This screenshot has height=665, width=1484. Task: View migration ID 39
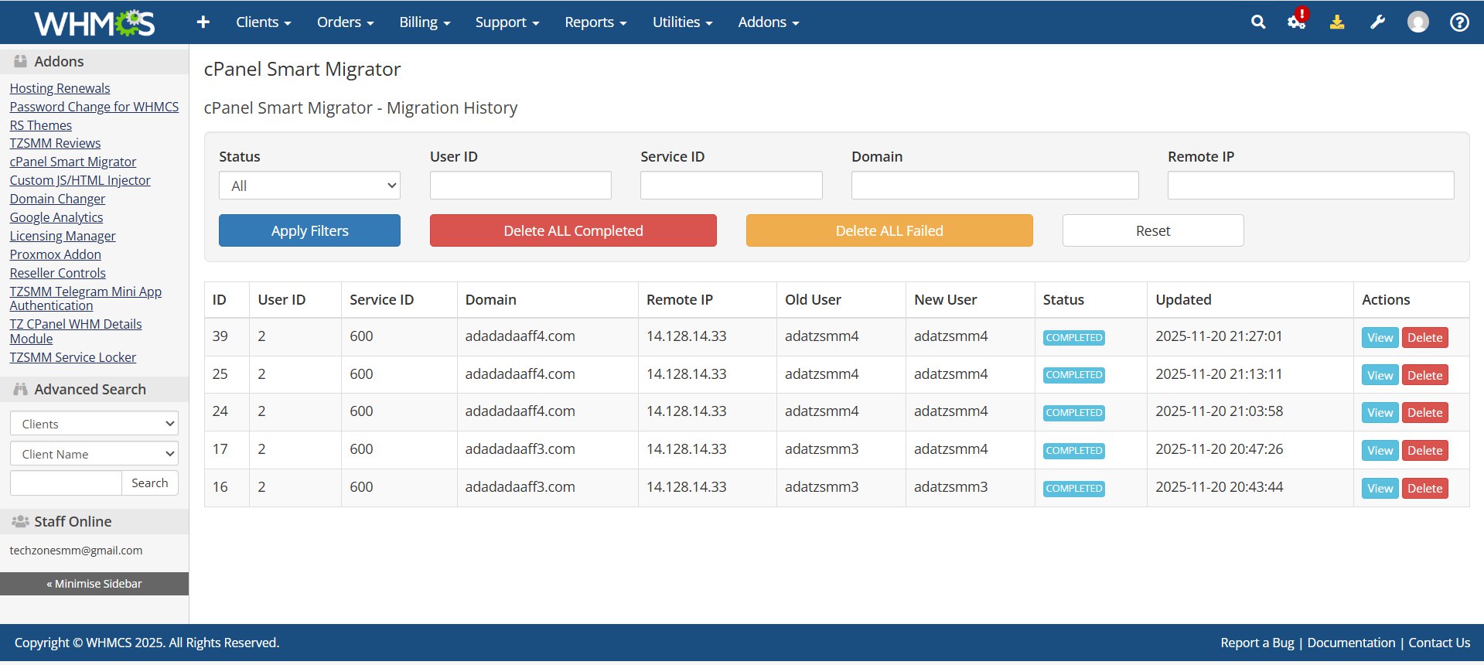click(x=1380, y=338)
